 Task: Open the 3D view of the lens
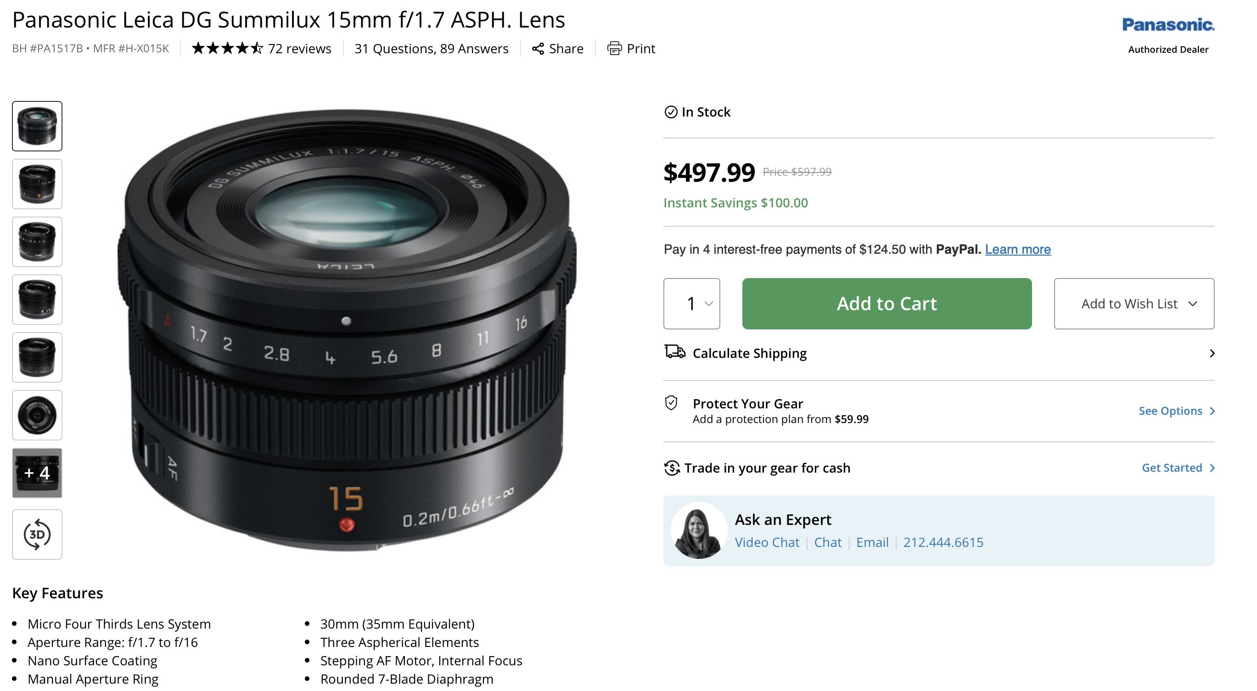[x=37, y=535]
